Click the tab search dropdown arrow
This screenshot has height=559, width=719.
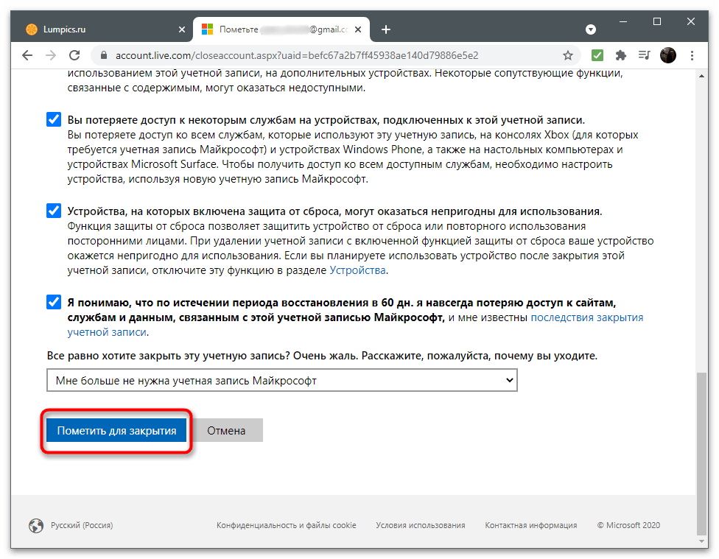(x=591, y=29)
